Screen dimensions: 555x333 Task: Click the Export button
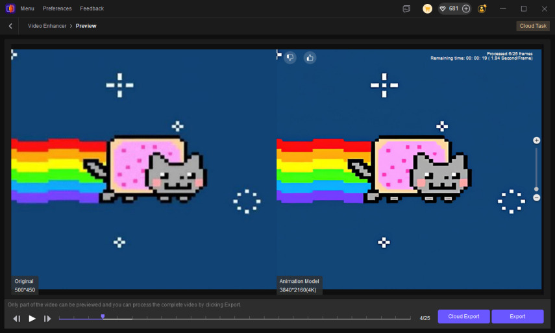[517, 316]
